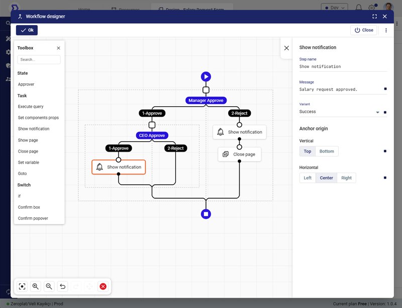Set horizontal anchor to Left
This screenshot has height=308, width=402.
[x=308, y=178]
